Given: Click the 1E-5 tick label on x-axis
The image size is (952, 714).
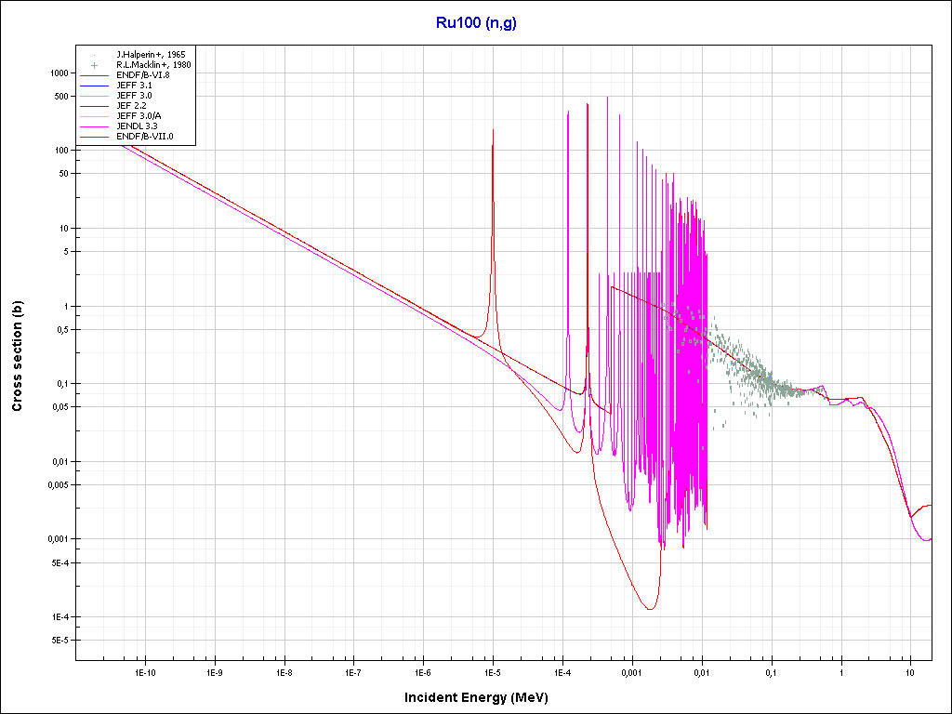Looking at the screenshot, I should coord(493,672).
